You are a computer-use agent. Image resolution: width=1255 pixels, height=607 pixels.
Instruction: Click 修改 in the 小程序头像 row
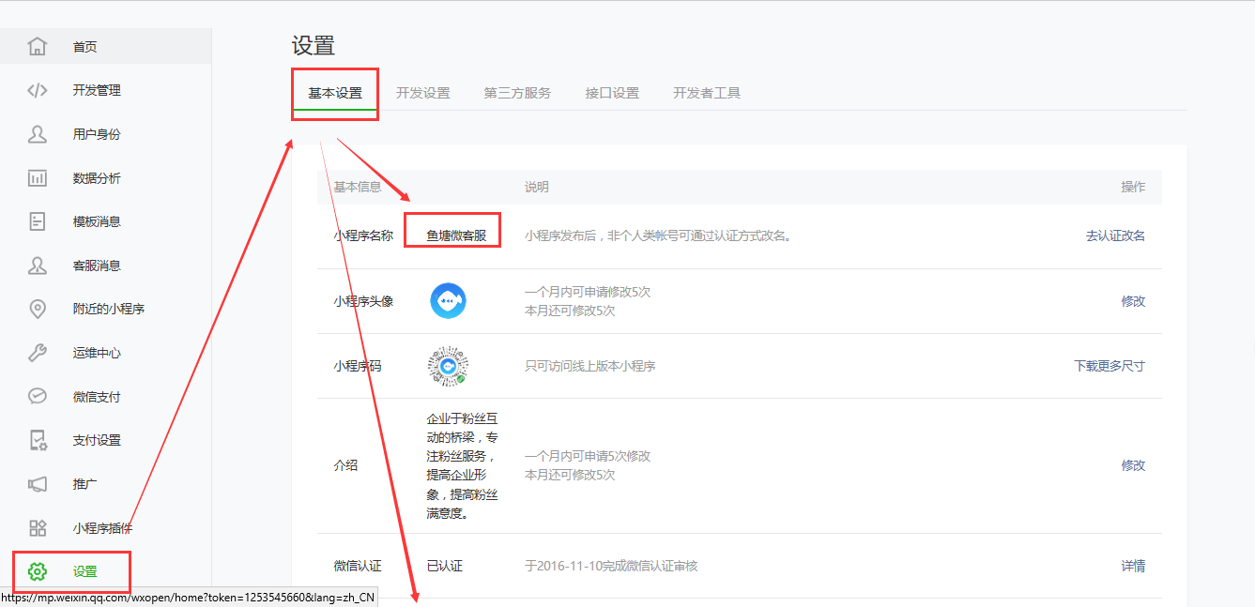click(1133, 301)
